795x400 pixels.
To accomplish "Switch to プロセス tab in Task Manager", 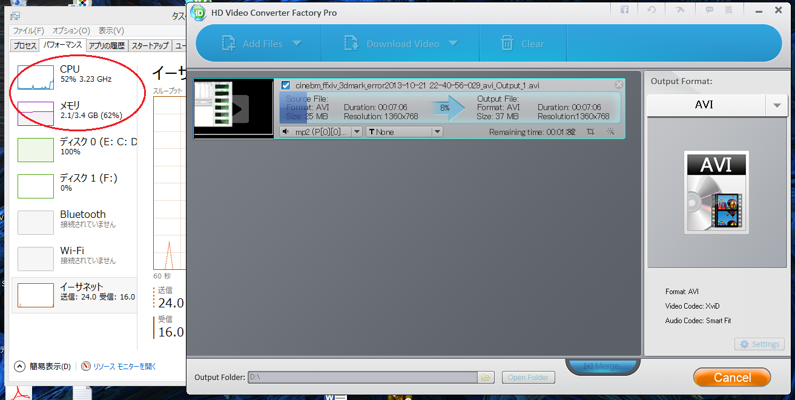I will click(x=25, y=46).
